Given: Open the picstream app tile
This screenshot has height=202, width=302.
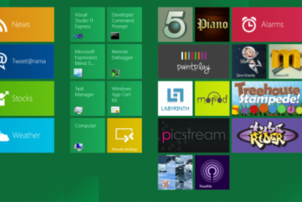Looking at the screenshot, I should pyautogui.click(x=193, y=136).
